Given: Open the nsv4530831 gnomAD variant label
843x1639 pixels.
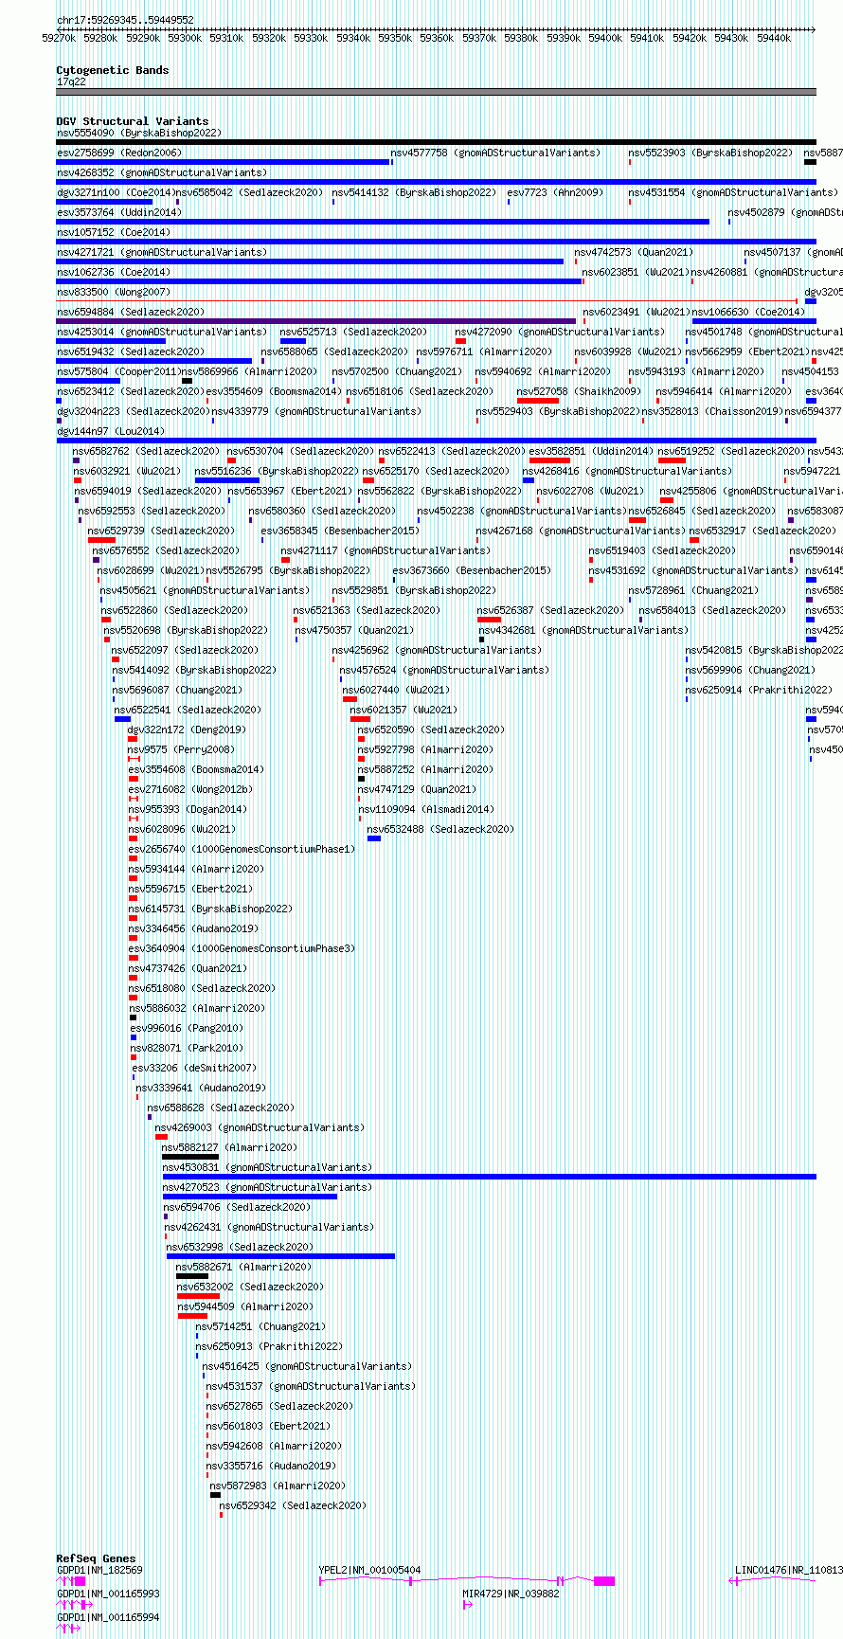Looking at the screenshot, I should pyautogui.click(x=268, y=1167).
